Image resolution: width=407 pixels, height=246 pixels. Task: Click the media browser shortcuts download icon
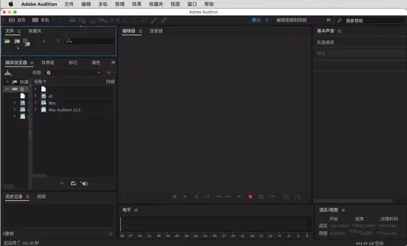click(8, 73)
